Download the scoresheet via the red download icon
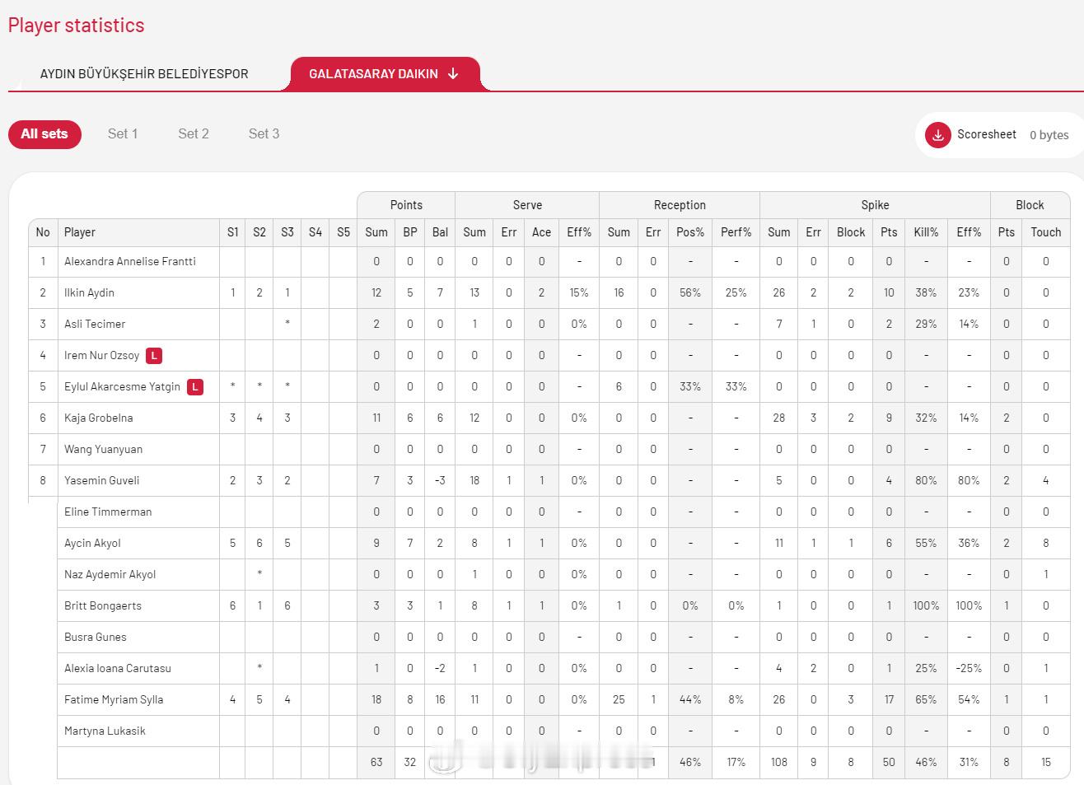Image resolution: width=1084 pixels, height=785 pixels. [x=937, y=135]
